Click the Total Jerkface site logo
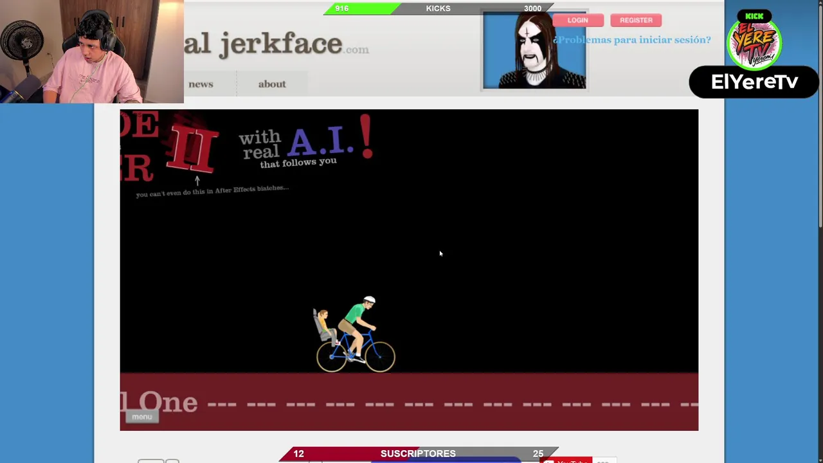823x463 pixels. (276, 44)
